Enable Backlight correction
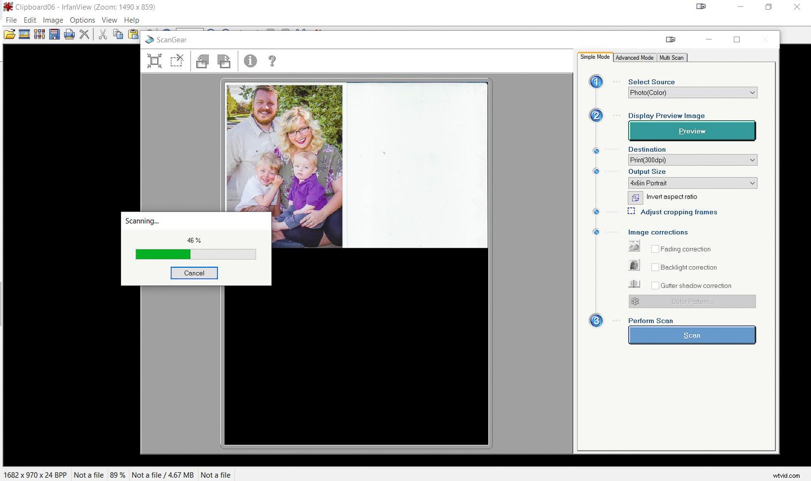This screenshot has height=481, width=811. [655, 267]
